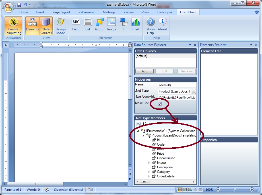Open Elements Explorer pane options dropdown

pyautogui.click(x=251, y=45)
